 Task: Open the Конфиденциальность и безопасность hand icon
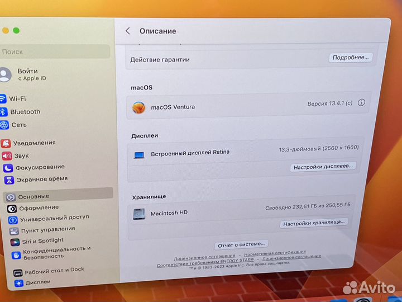(16, 255)
